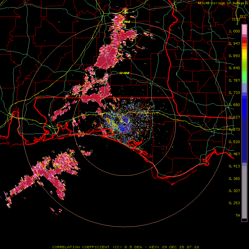249x249 pixels.
Task: Click the [CC] units label
Action: pos(236,19)
